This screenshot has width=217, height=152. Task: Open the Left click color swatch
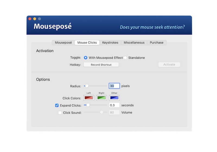coord(89,98)
